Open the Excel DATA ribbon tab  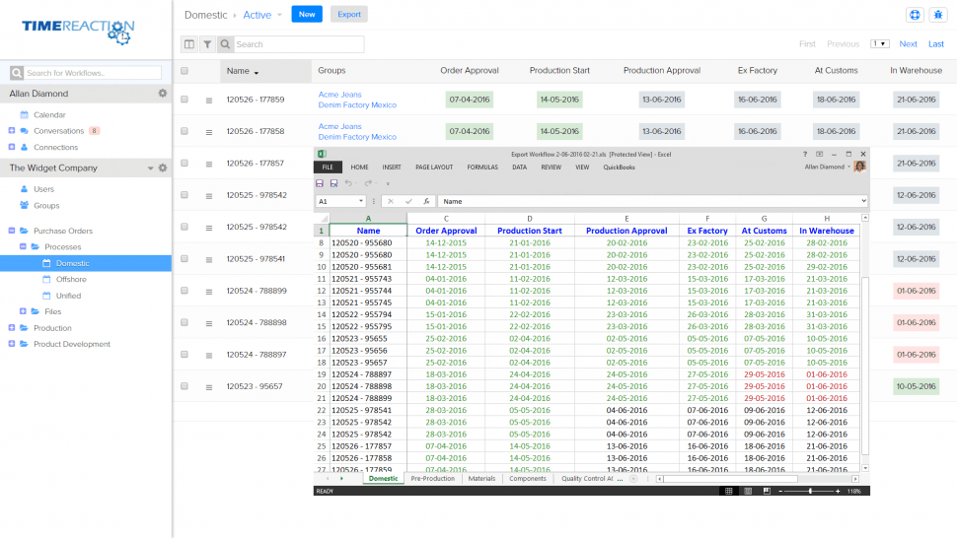click(x=519, y=167)
